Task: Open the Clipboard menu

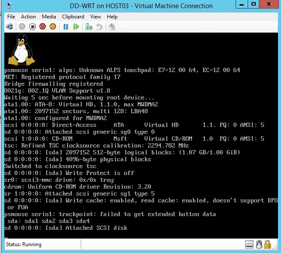Action: point(73,17)
